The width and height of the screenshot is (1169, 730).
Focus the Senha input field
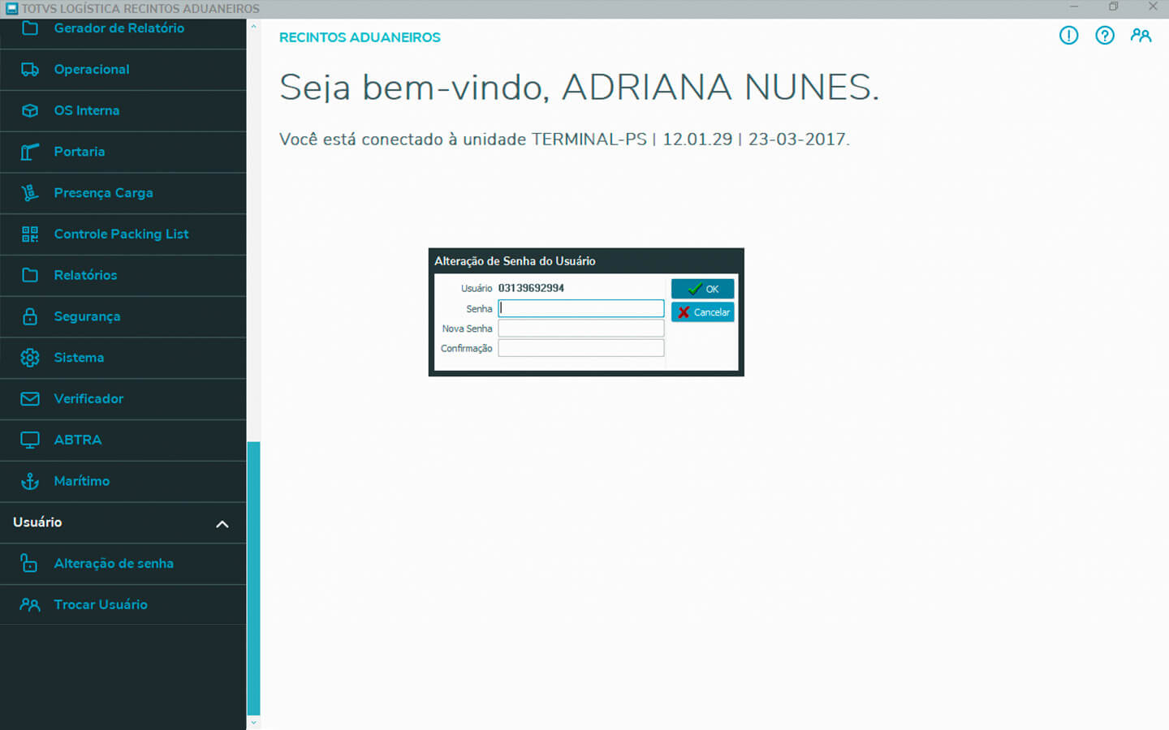pyautogui.click(x=580, y=309)
